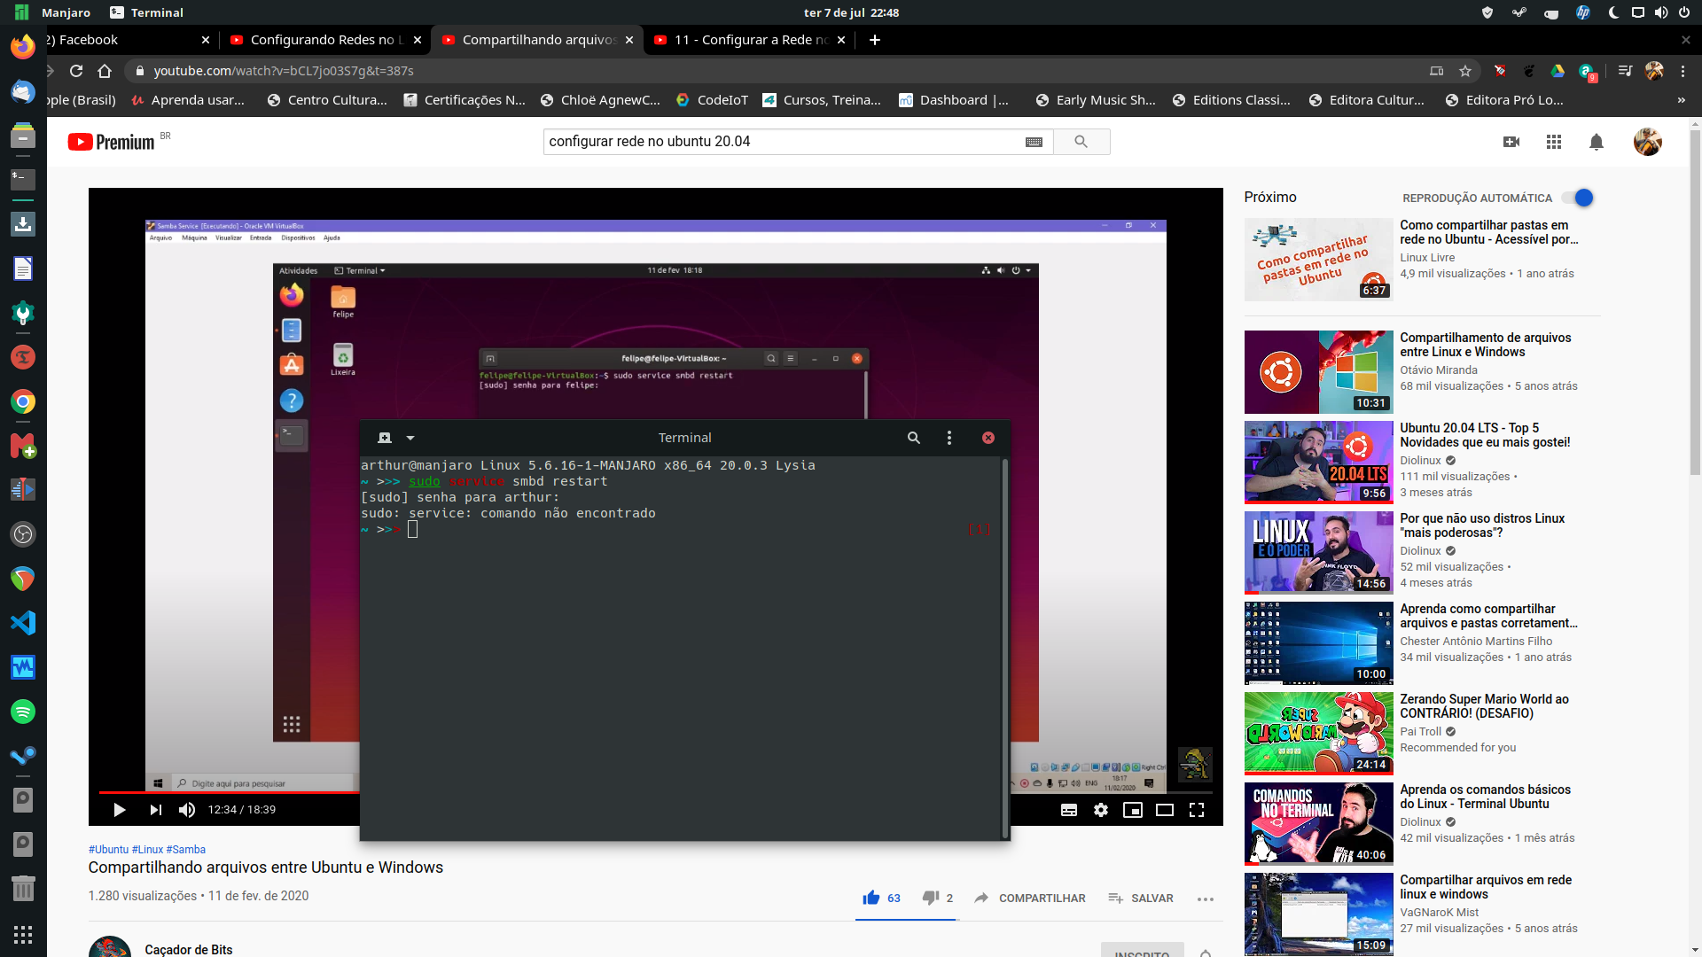Enter fullscreen video mode
This screenshot has width=1702, height=957.
coord(1197,810)
